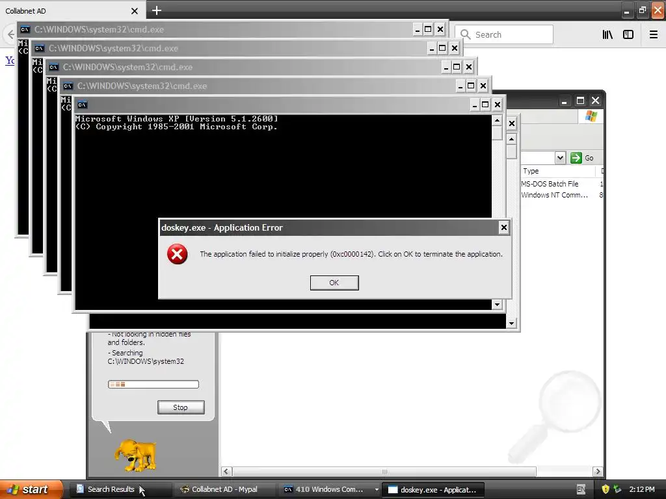Close the fourth titled cmd.exe window

pyautogui.click(x=483, y=86)
